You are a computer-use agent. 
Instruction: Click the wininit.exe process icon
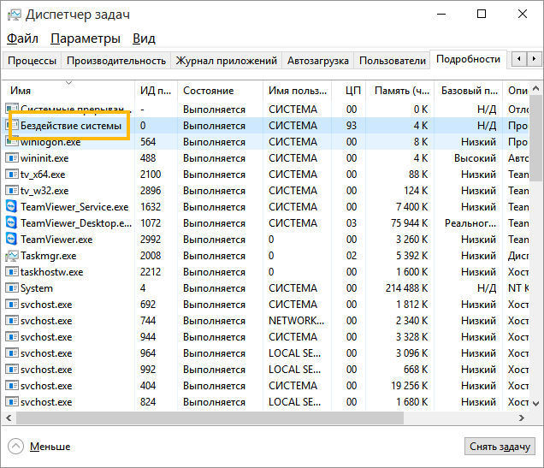[11, 158]
